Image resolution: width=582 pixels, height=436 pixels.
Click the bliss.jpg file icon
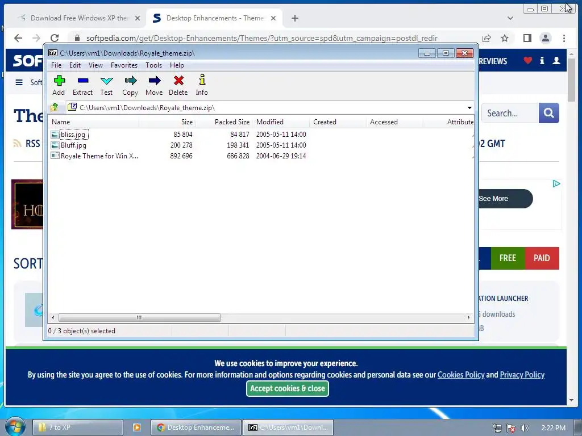tap(55, 135)
